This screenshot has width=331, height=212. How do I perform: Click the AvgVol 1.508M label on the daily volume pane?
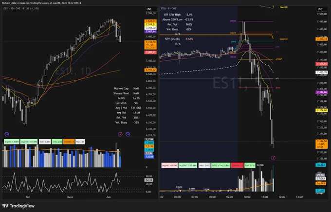click(12, 142)
